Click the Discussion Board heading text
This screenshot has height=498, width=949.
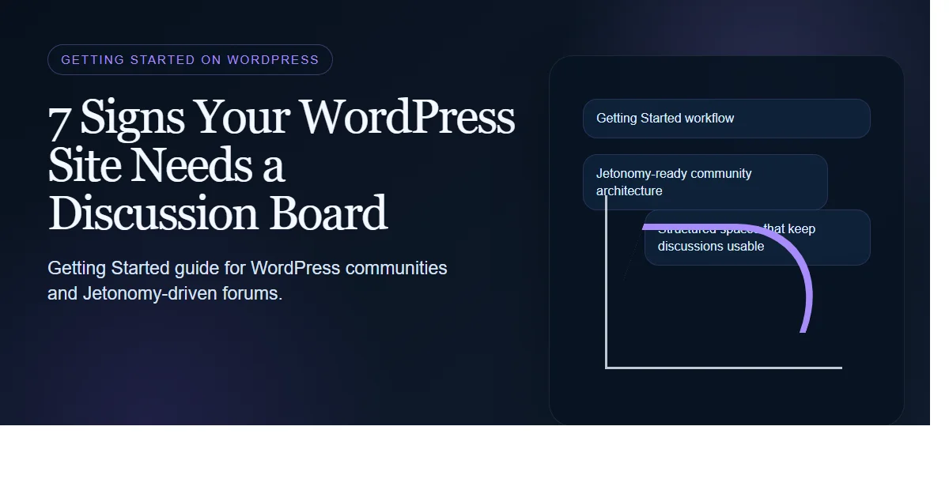point(217,213)
